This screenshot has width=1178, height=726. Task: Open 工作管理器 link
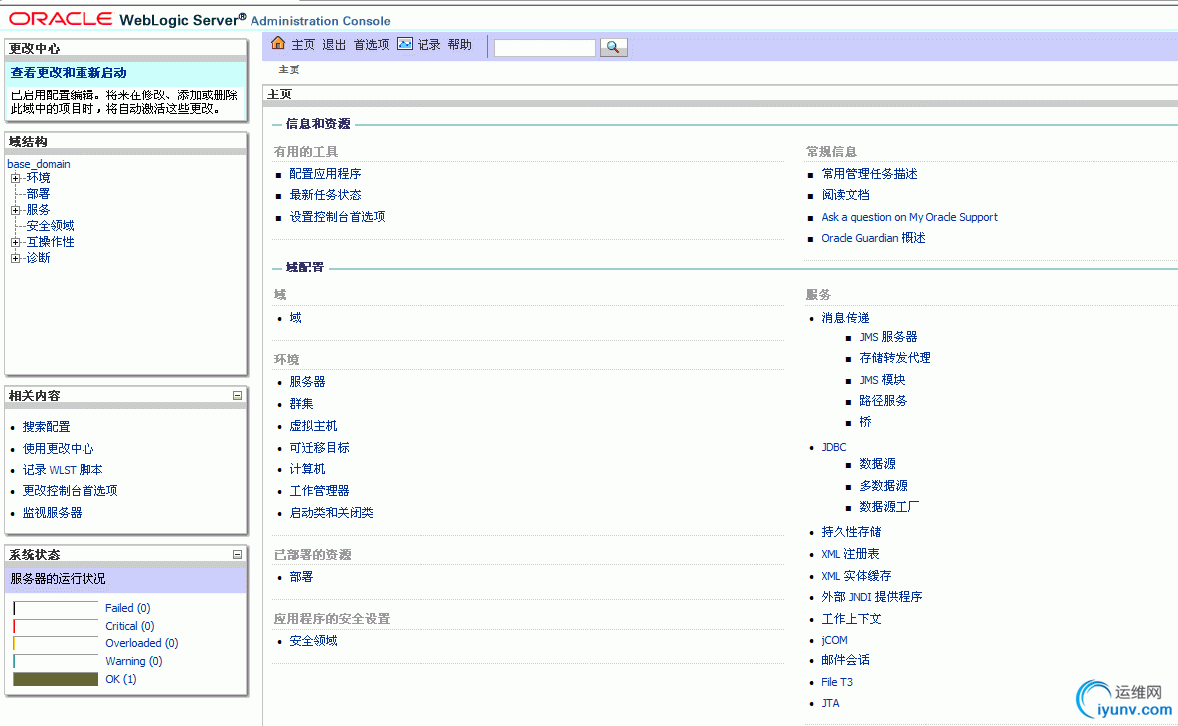[x=319, y=490]
